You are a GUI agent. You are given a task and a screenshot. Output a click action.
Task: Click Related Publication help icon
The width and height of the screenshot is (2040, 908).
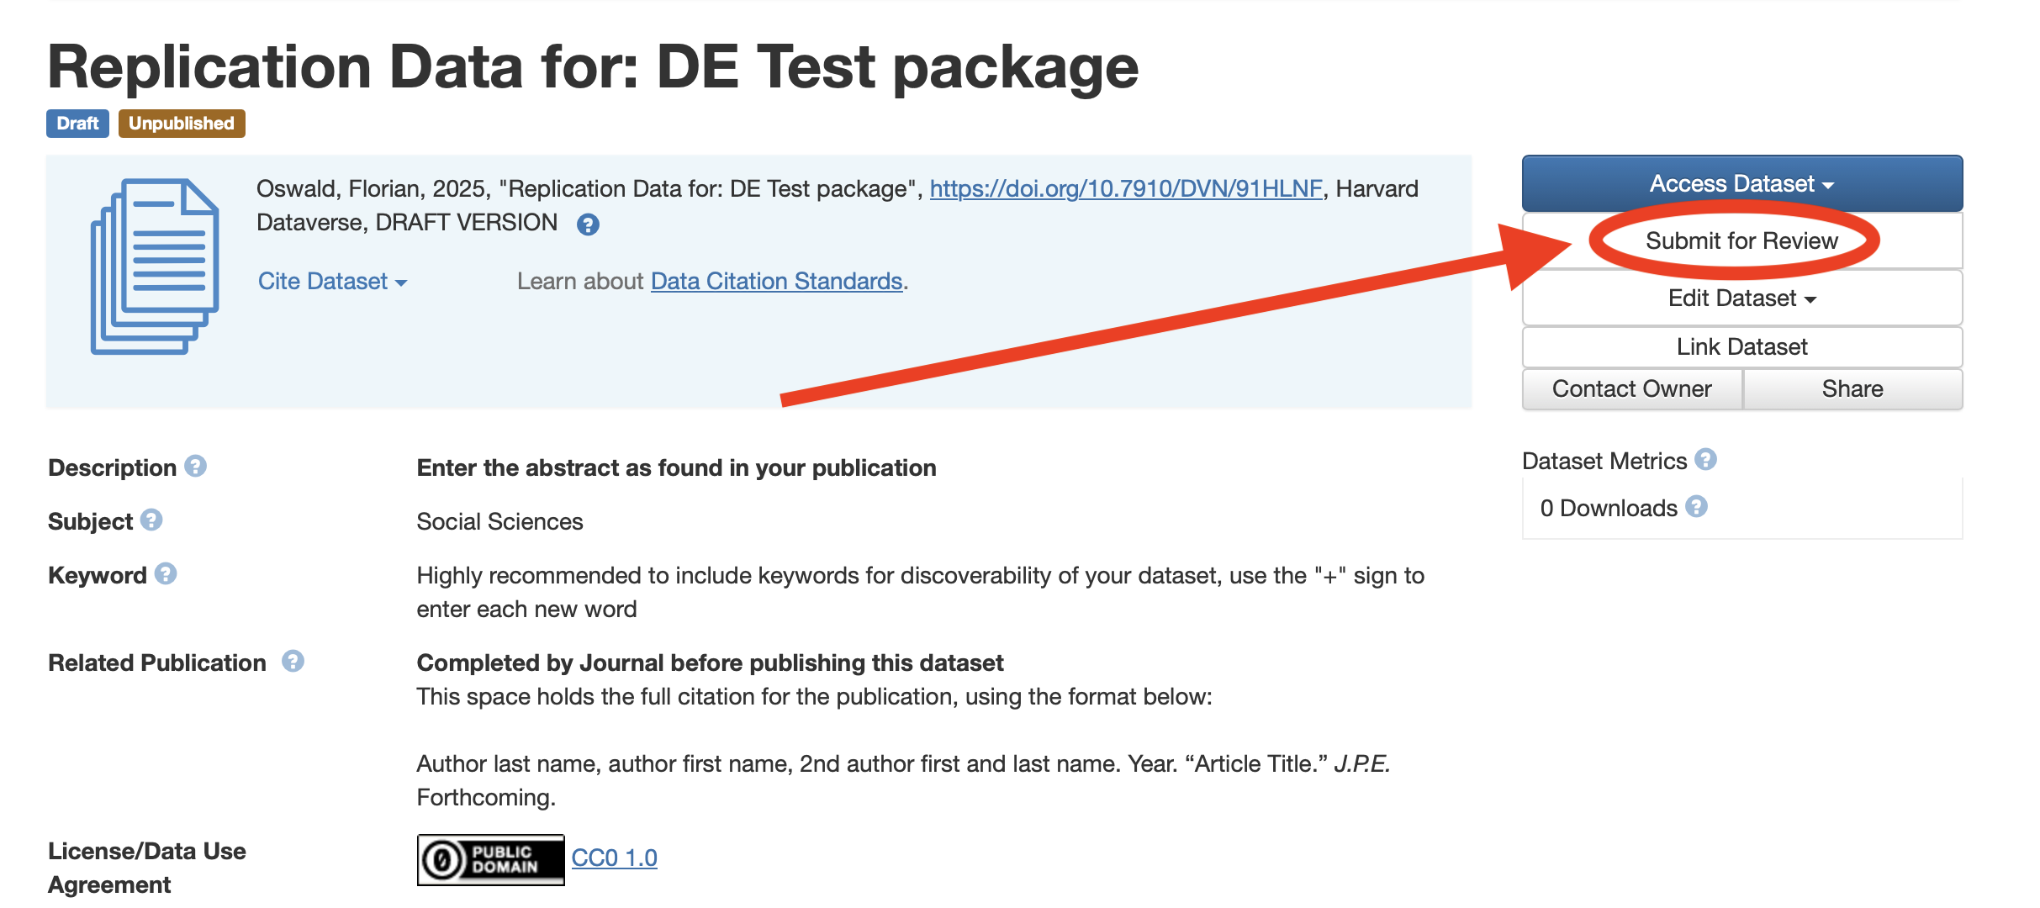point(293,662)
